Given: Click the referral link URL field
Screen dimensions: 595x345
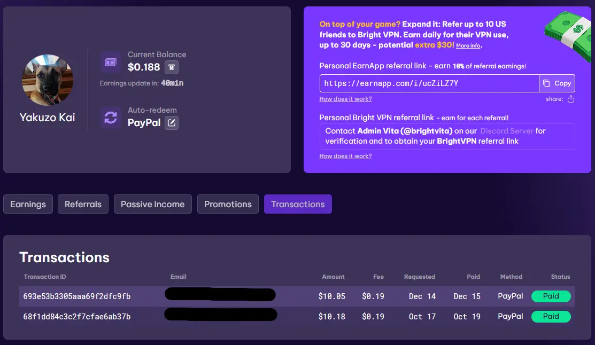Looking at the screenshot, I should coord(429,83).
